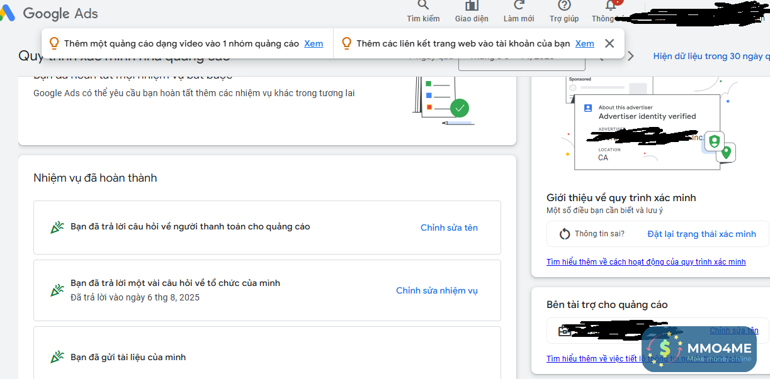The height and width of the screenshot is (379, 770).
Task: Click the lightbulb icon beside web links suggestion
Action: 346,43
